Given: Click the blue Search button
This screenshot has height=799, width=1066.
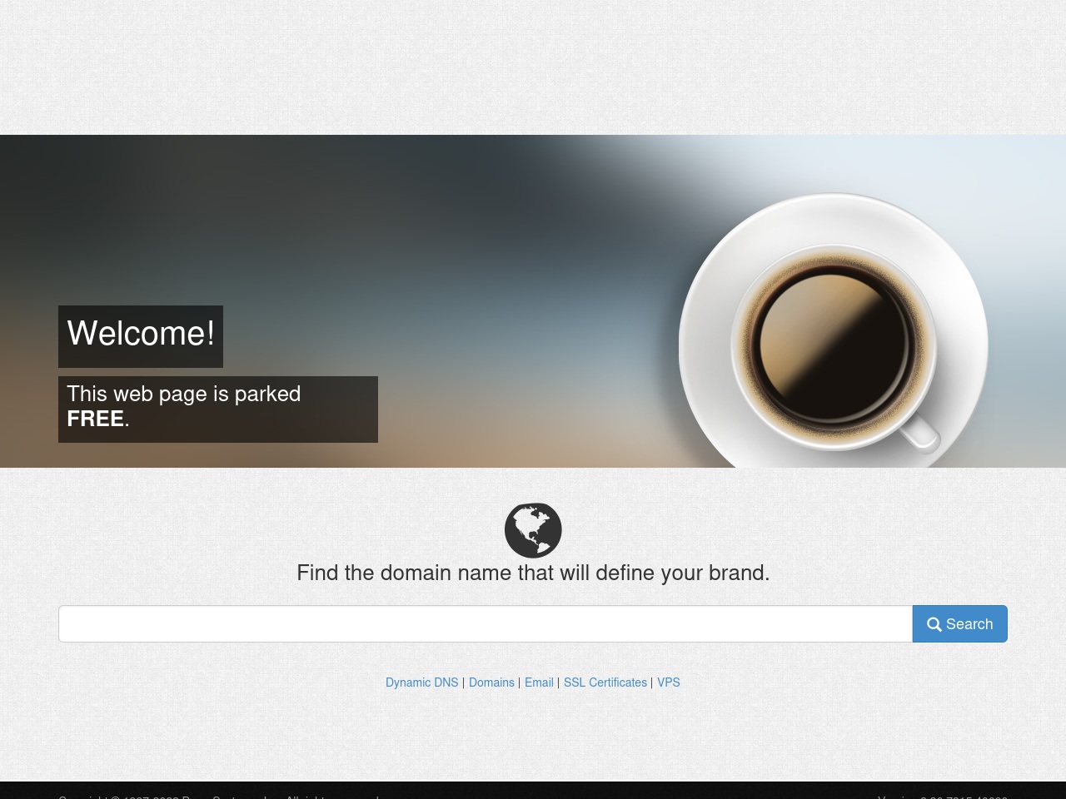Looking at the screenshot, I should (959, 623).
